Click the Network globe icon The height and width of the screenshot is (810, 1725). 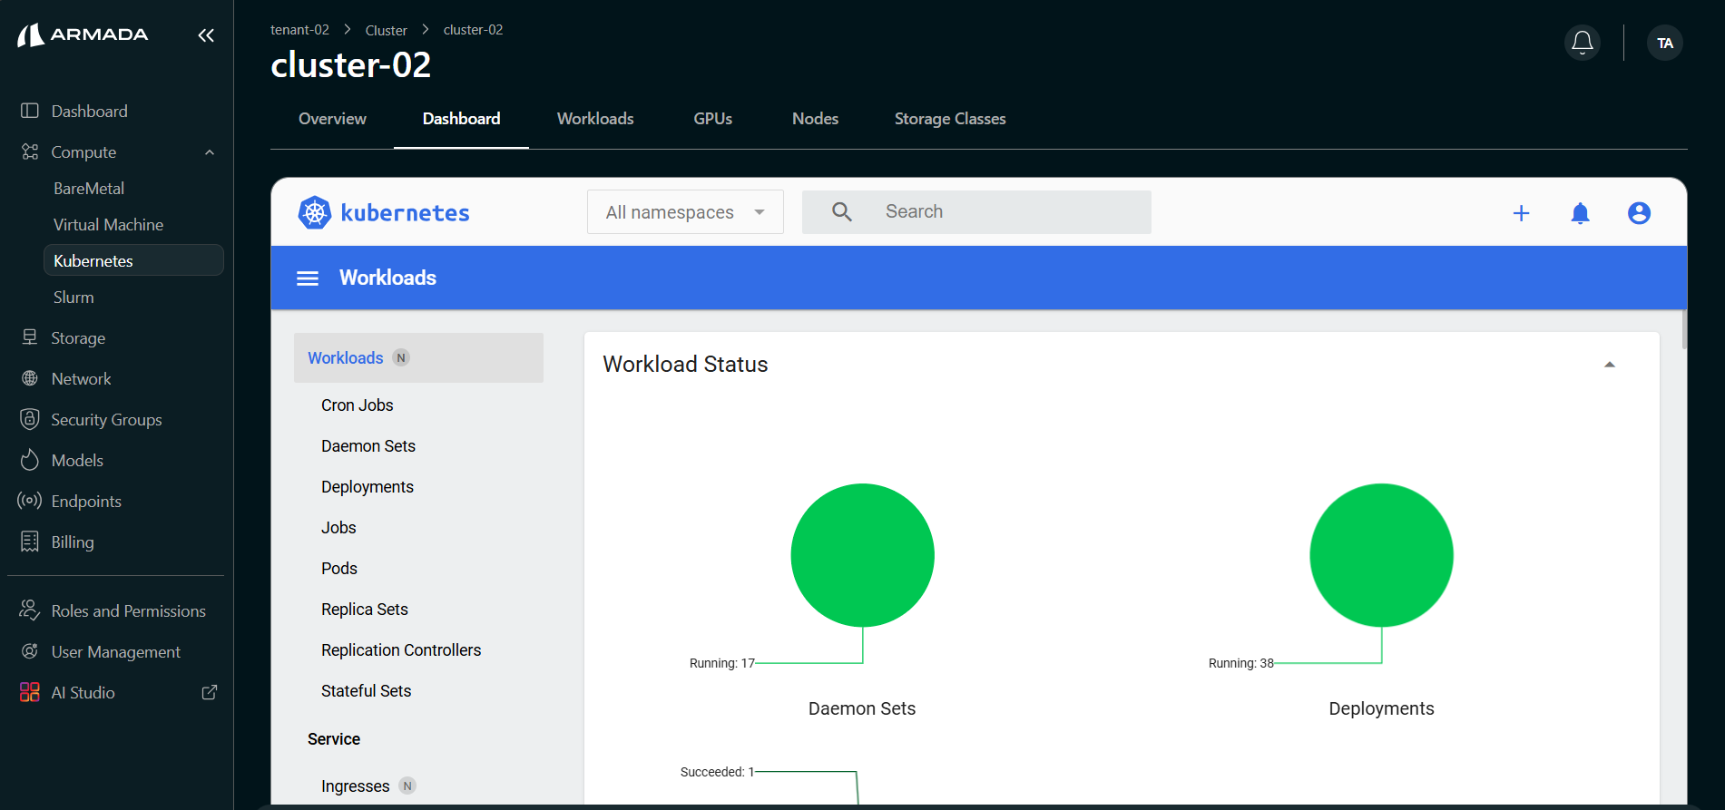click(x=30, y=378)
